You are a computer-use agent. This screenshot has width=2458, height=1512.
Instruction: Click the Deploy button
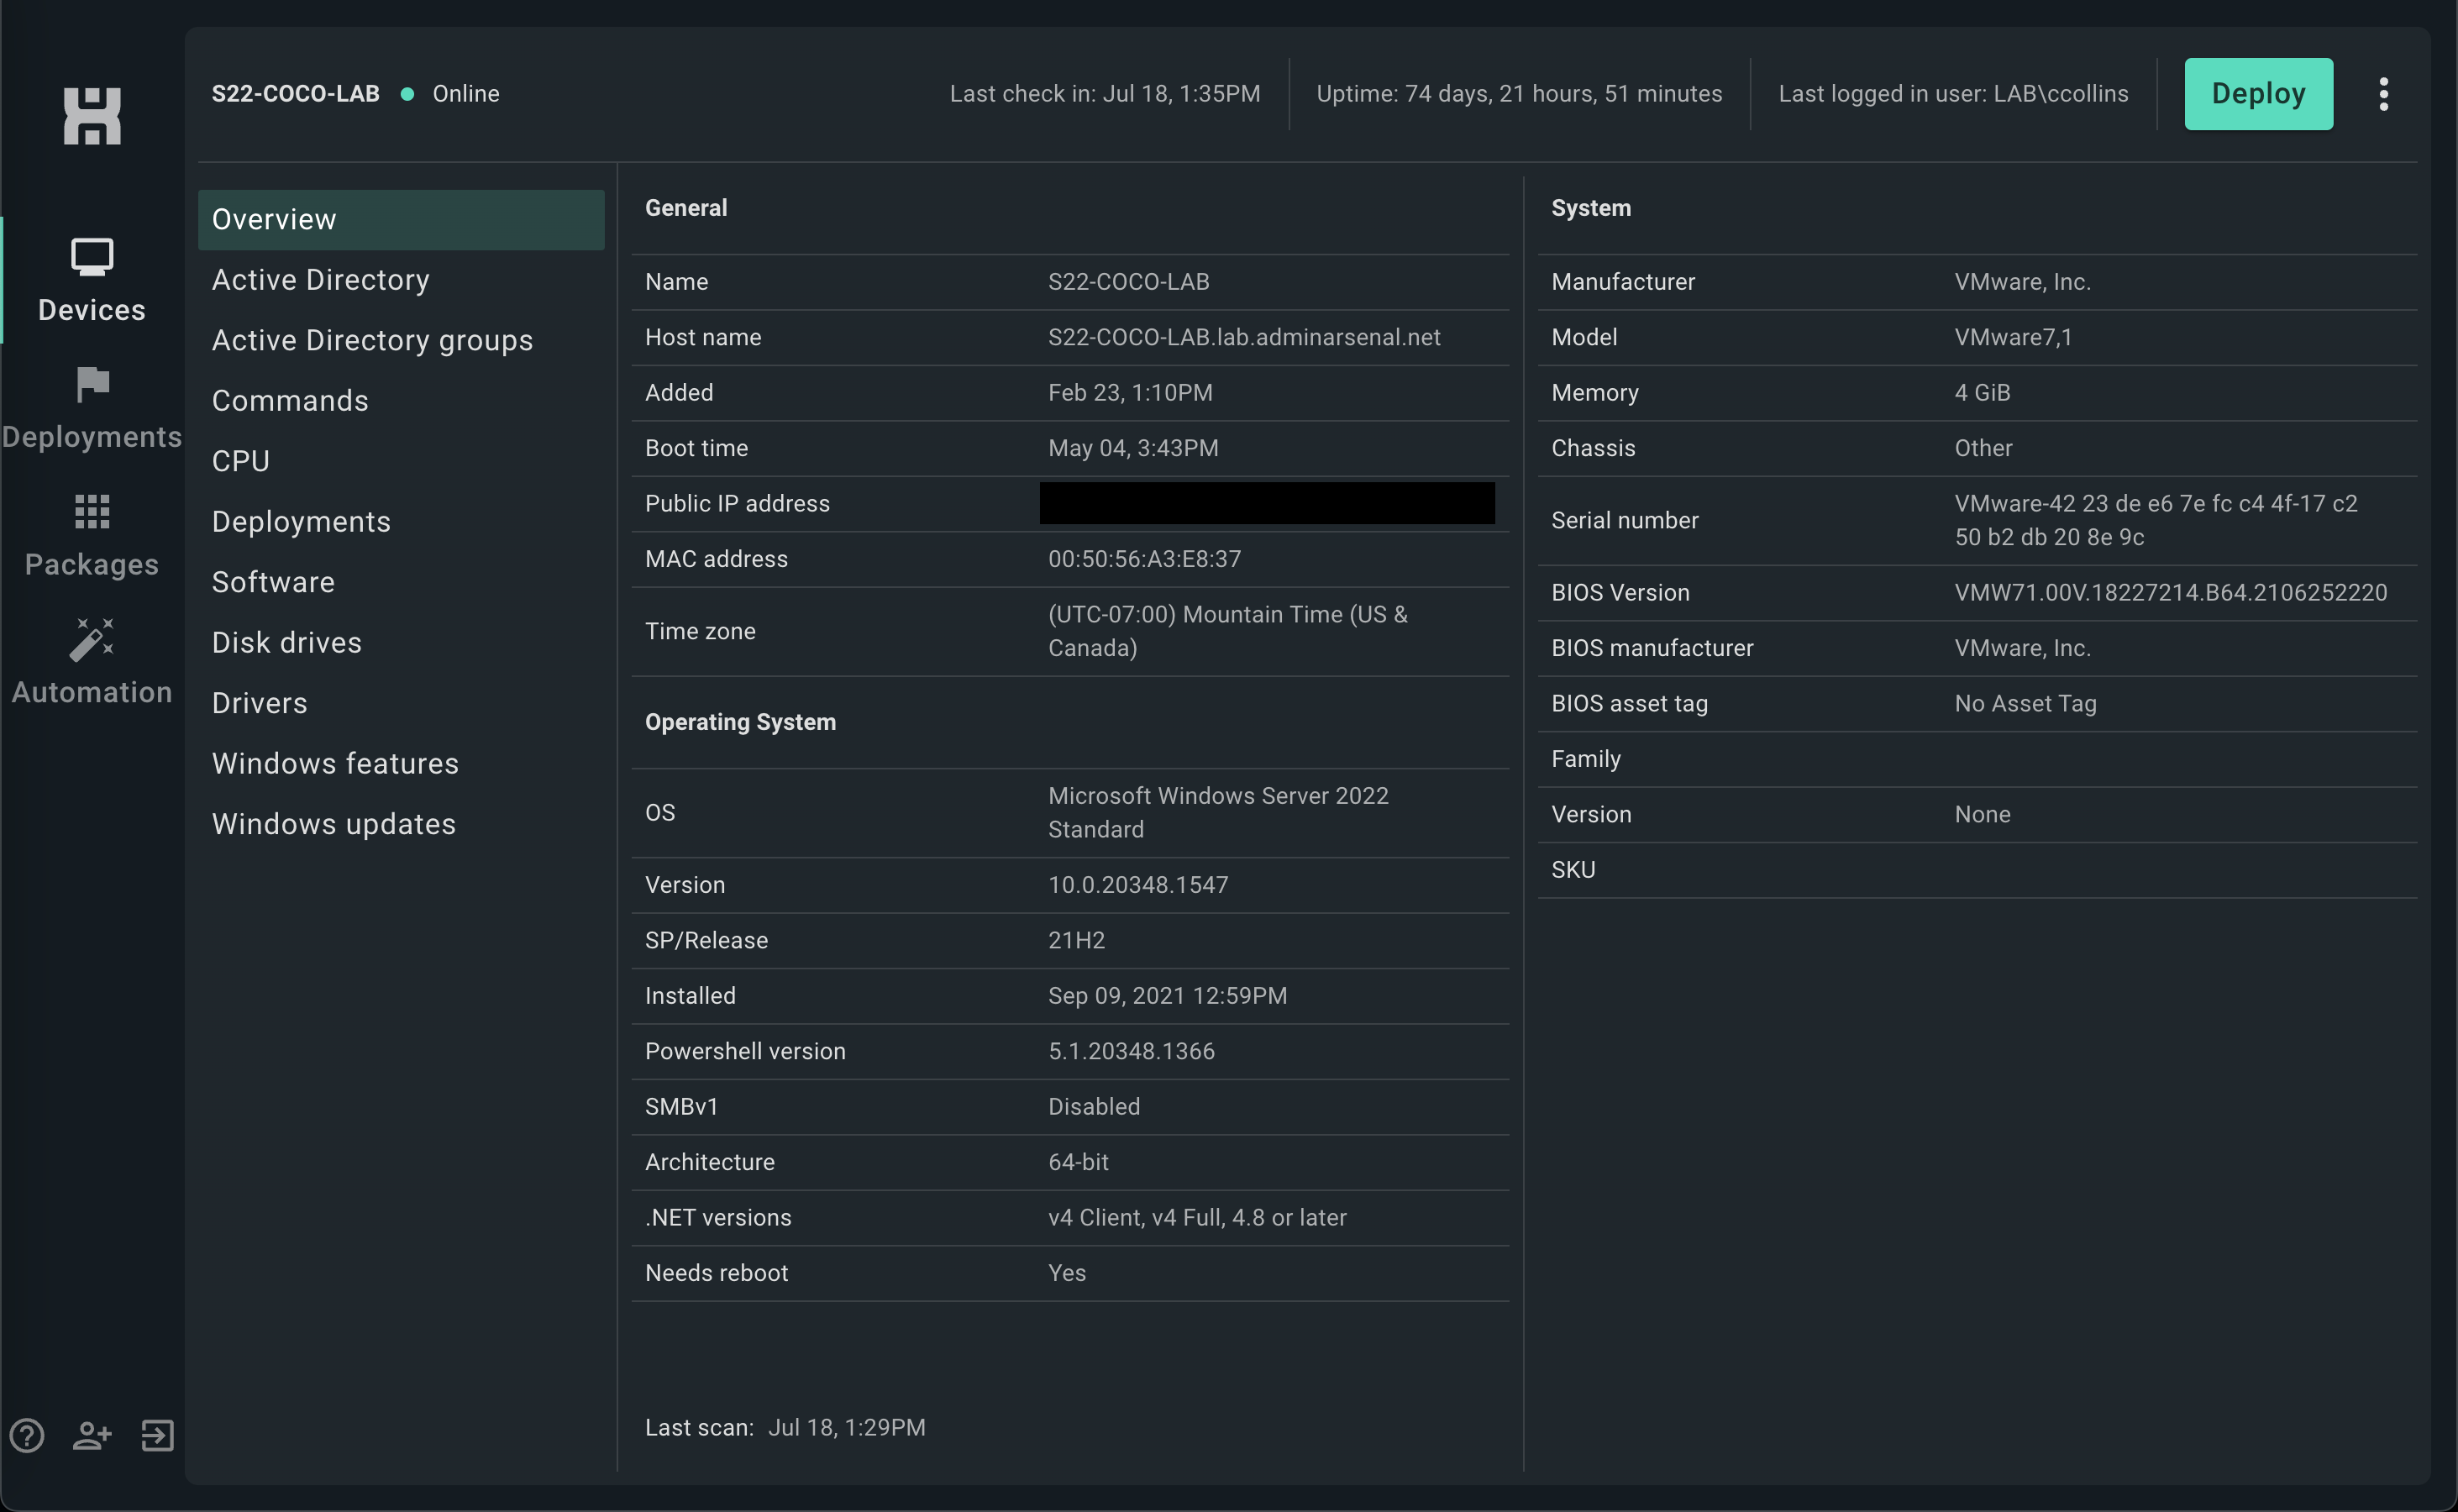2258,93
